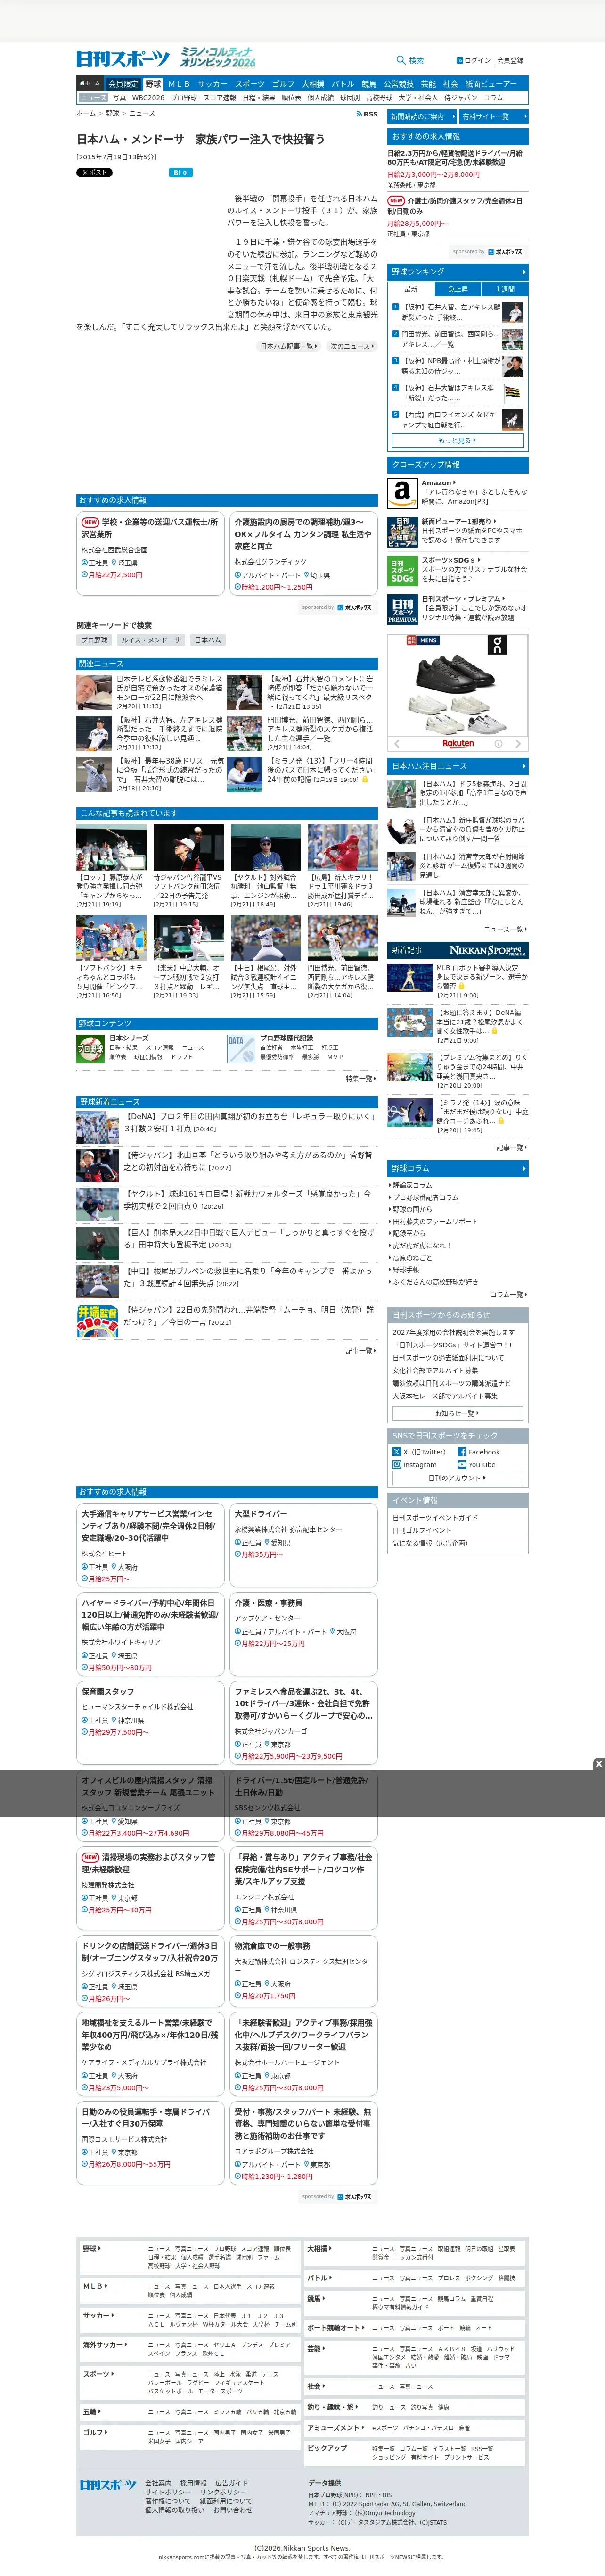
Task: Click the プロ野球歴代記録 DATA icon
Action: tap(241, 1048)
